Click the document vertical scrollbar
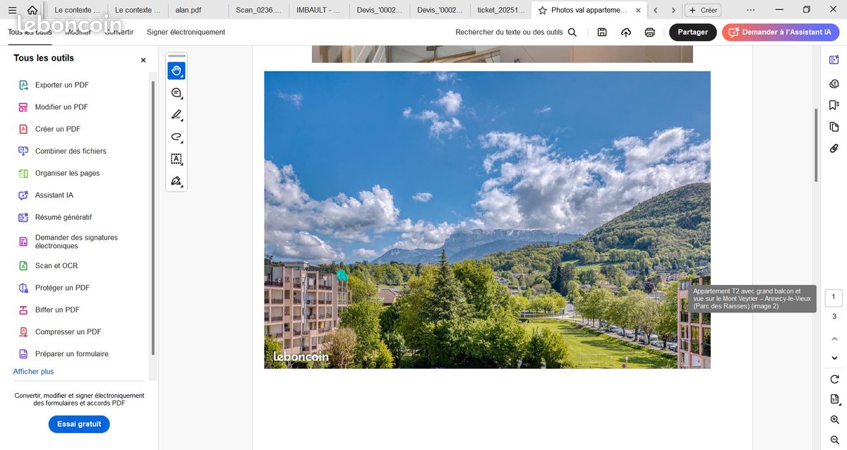The image size is (847, 450). coord(817,145)
